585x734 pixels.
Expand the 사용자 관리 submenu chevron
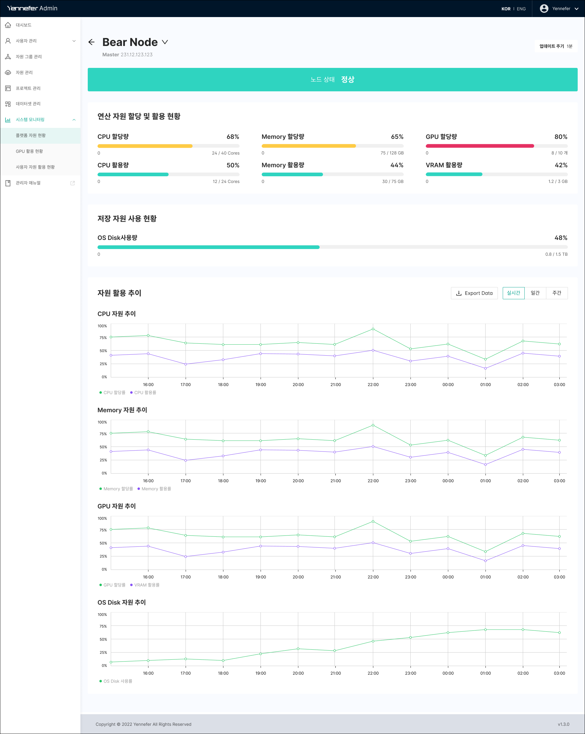coord(74,41)
